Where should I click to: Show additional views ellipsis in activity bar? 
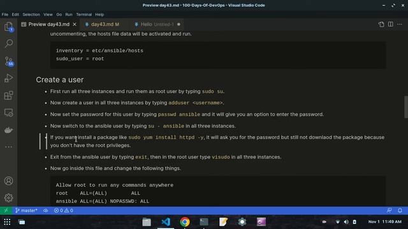pos(8,147)
